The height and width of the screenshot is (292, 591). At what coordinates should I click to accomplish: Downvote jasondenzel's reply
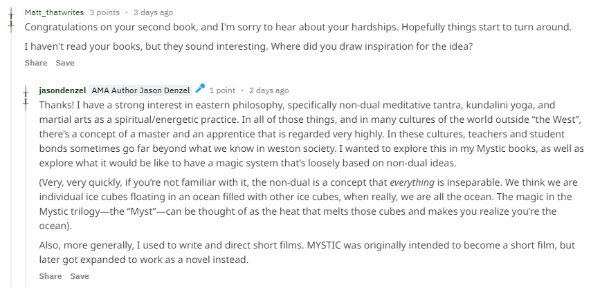click(26, 104)
